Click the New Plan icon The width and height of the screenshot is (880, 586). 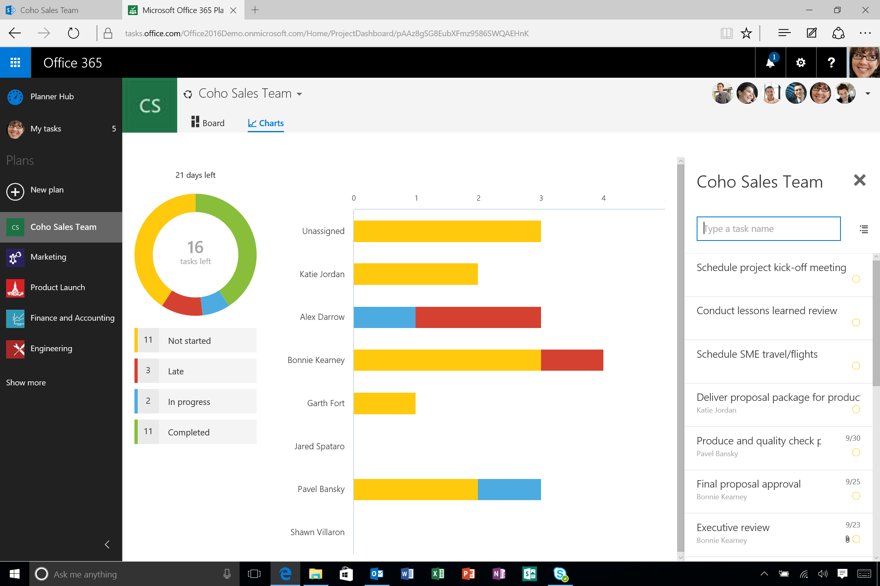pyautogui.click(x=15, y=189)
